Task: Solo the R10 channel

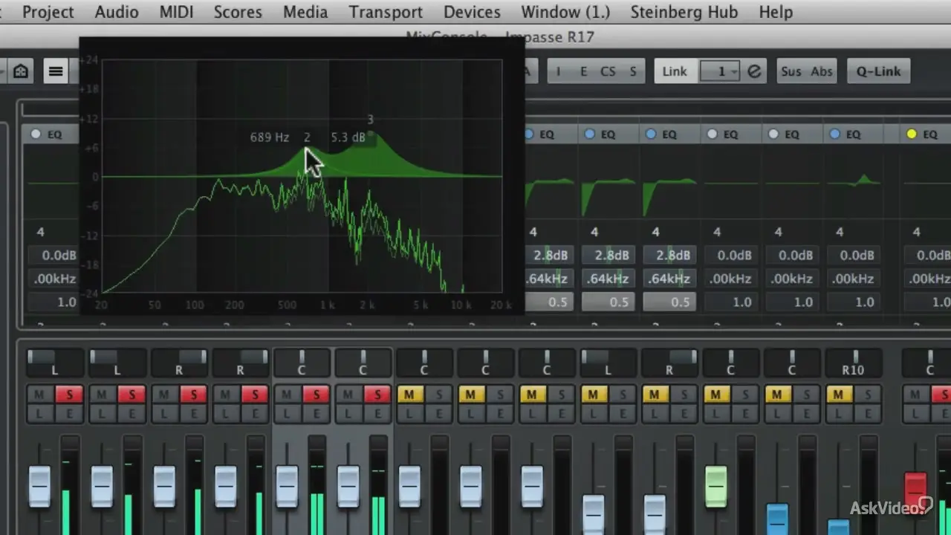Action: coord(867,394)
